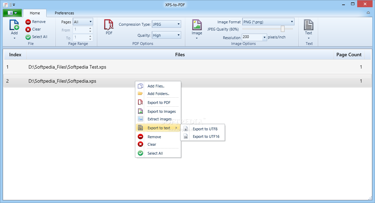Click the Text export ribbon icon

(309, 25)
